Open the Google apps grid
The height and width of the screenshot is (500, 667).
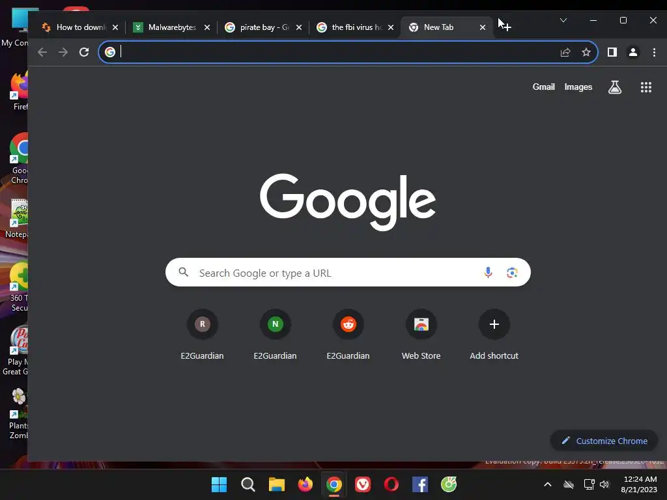[x=646, y=87]
